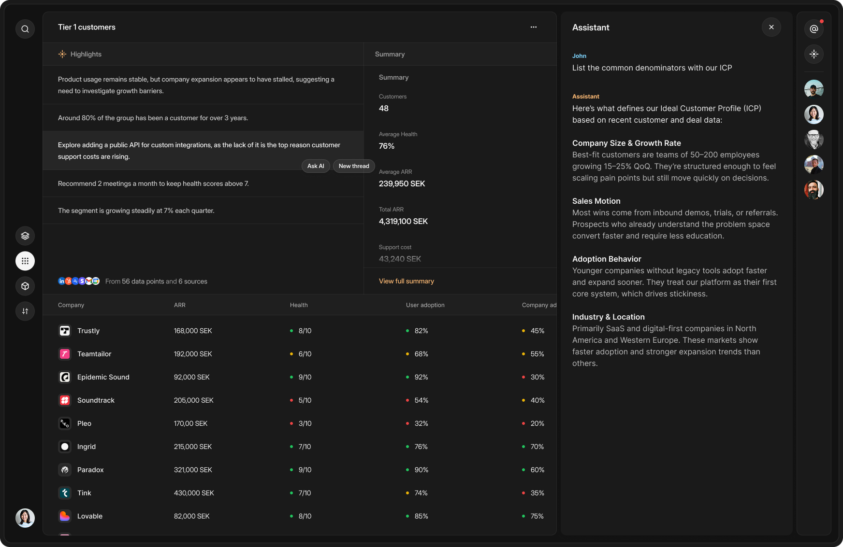
Task: Sort by the Health column header
Action: (299, 305)
